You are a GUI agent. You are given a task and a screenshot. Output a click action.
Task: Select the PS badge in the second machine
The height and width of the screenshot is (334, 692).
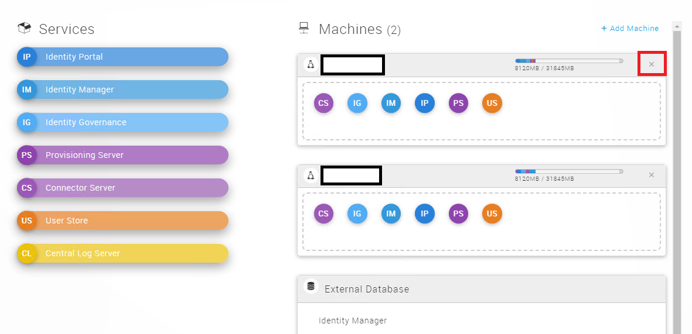coord(458,214)
